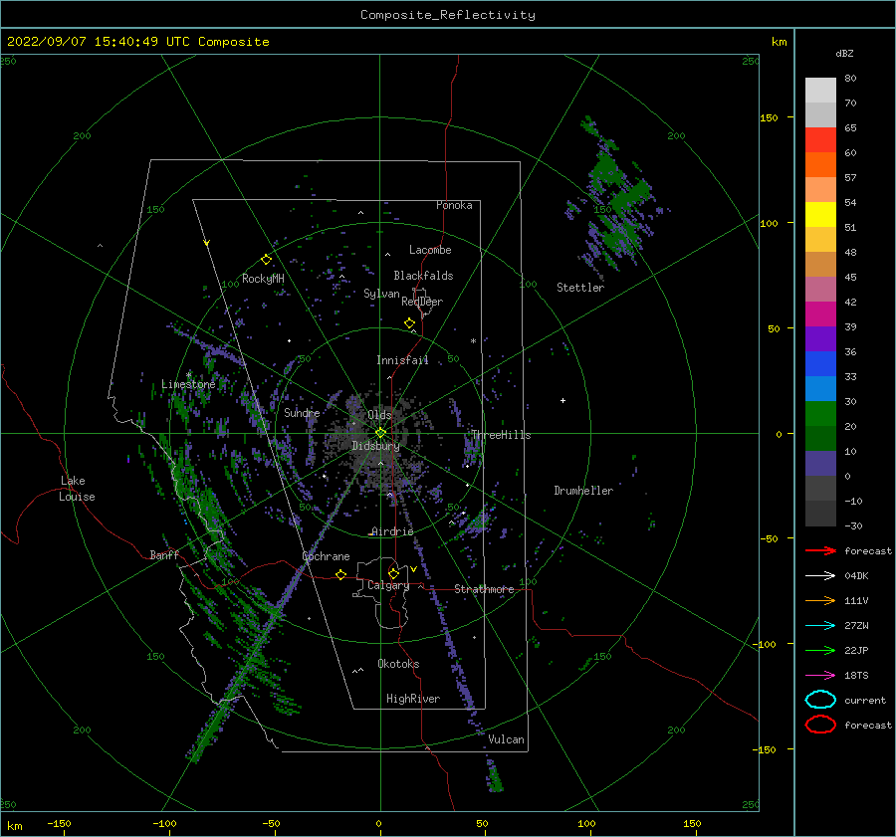Click the yellow diamond marker near RockyMH
The image size is (896, 837).
(266, 260)
